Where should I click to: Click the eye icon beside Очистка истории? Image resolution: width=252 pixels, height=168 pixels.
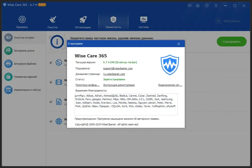point(8,38)
